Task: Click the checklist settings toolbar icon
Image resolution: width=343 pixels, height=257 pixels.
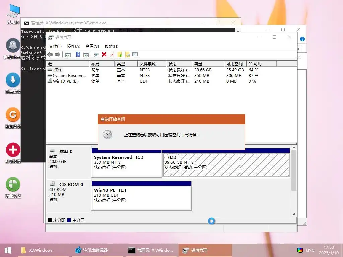Action: pyautogui.click(x=135, y=54)
